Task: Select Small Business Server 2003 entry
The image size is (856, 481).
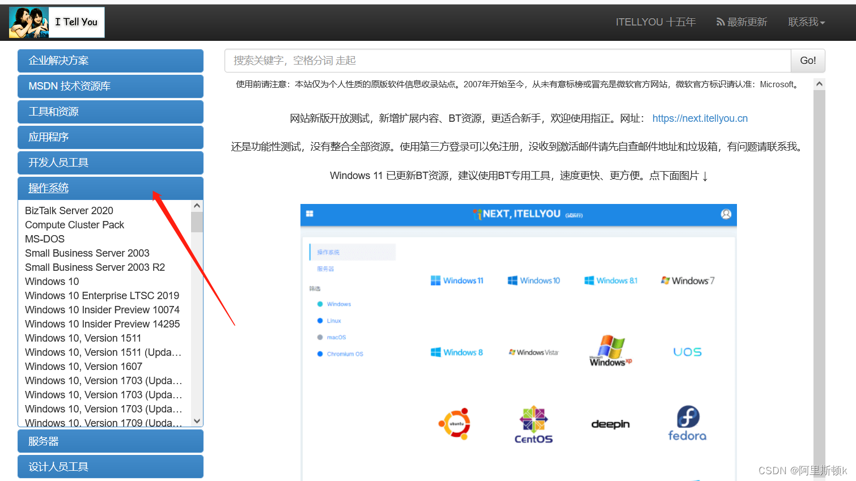Action: click(87, 253)
